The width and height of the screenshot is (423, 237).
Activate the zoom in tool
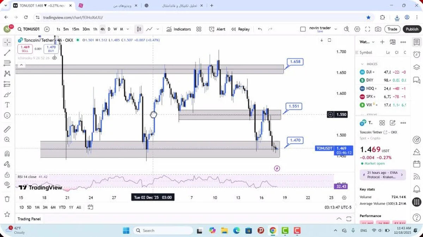[7, 140]
